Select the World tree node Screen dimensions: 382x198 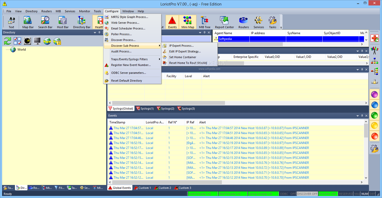(x=22, y=50)
